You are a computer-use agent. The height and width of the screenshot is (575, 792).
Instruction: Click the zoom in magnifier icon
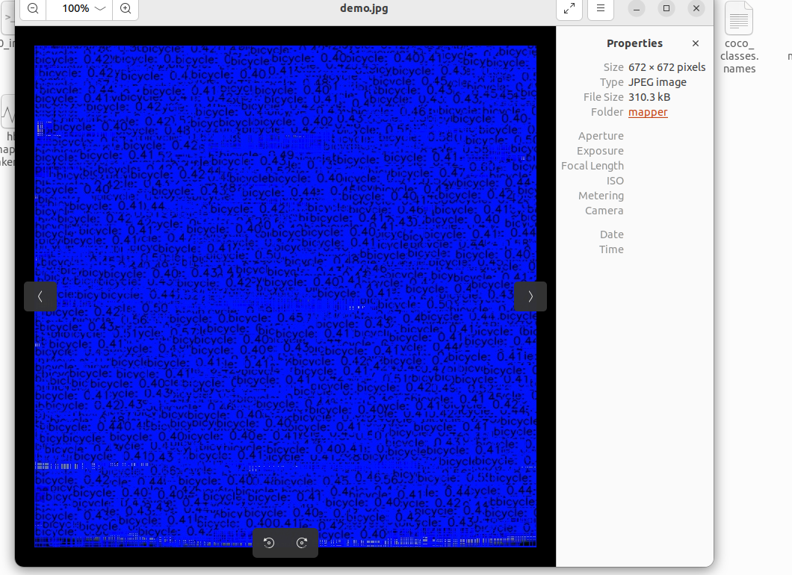point(126,9)
